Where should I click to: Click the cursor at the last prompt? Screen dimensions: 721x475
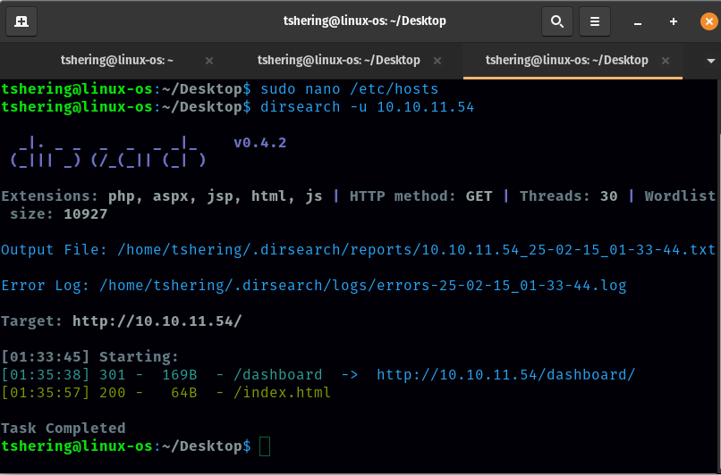click(x=264, y=446)
